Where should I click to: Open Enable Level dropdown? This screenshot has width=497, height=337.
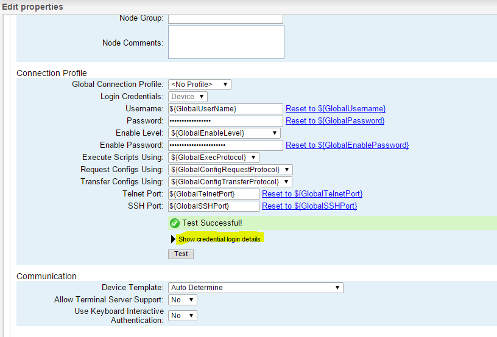tap(224, 133)
